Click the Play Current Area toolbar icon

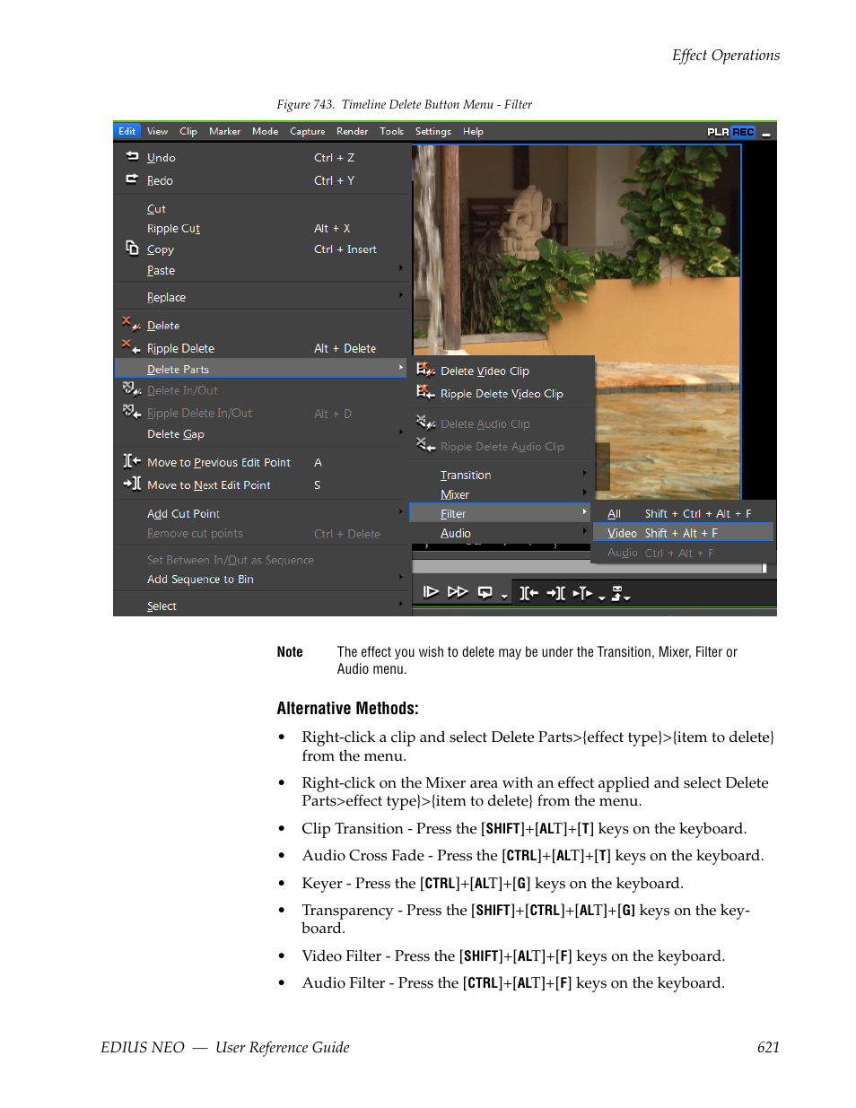(x=582, y=592)
